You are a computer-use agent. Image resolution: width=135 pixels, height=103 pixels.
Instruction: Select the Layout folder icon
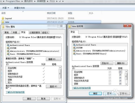tap(3, 18)
